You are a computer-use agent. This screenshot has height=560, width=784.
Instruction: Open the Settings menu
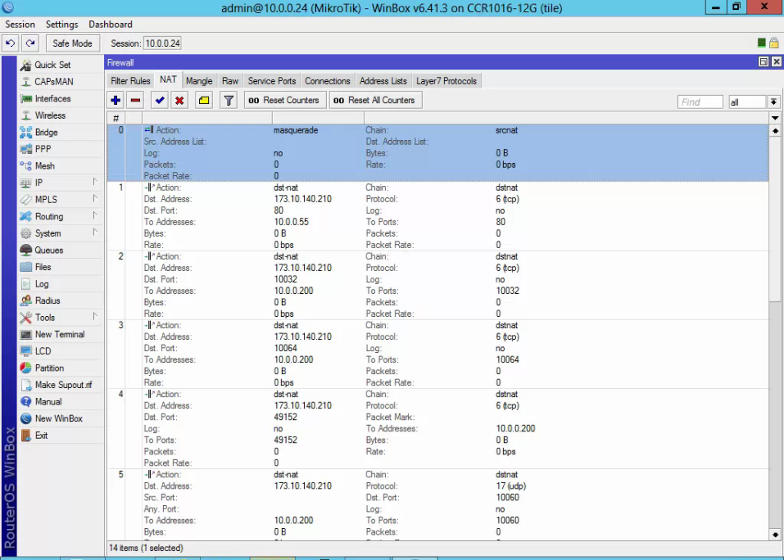61,25
